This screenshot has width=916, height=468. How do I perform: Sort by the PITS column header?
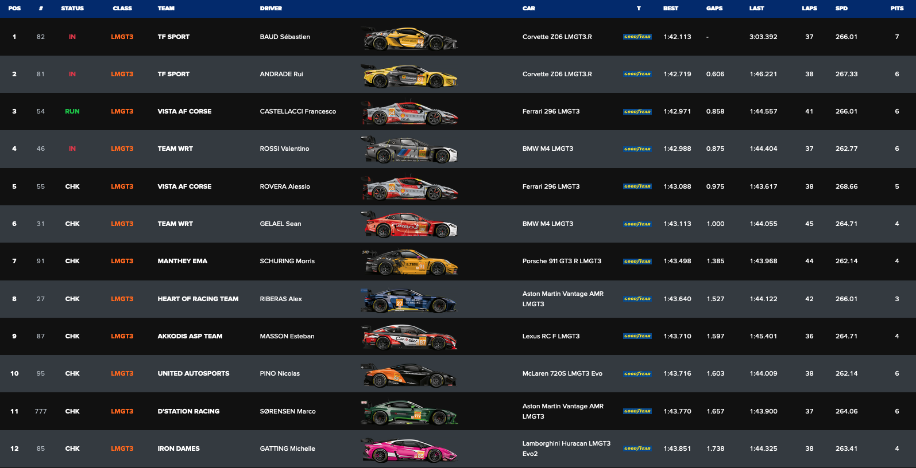(897, 9)
